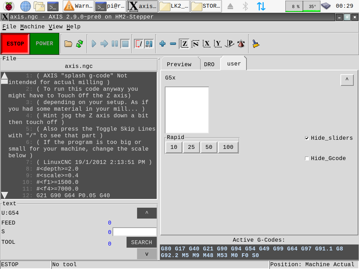Toggle the Skip Lines with "/" icon
359x269 pixels.
tap(139, 44)
